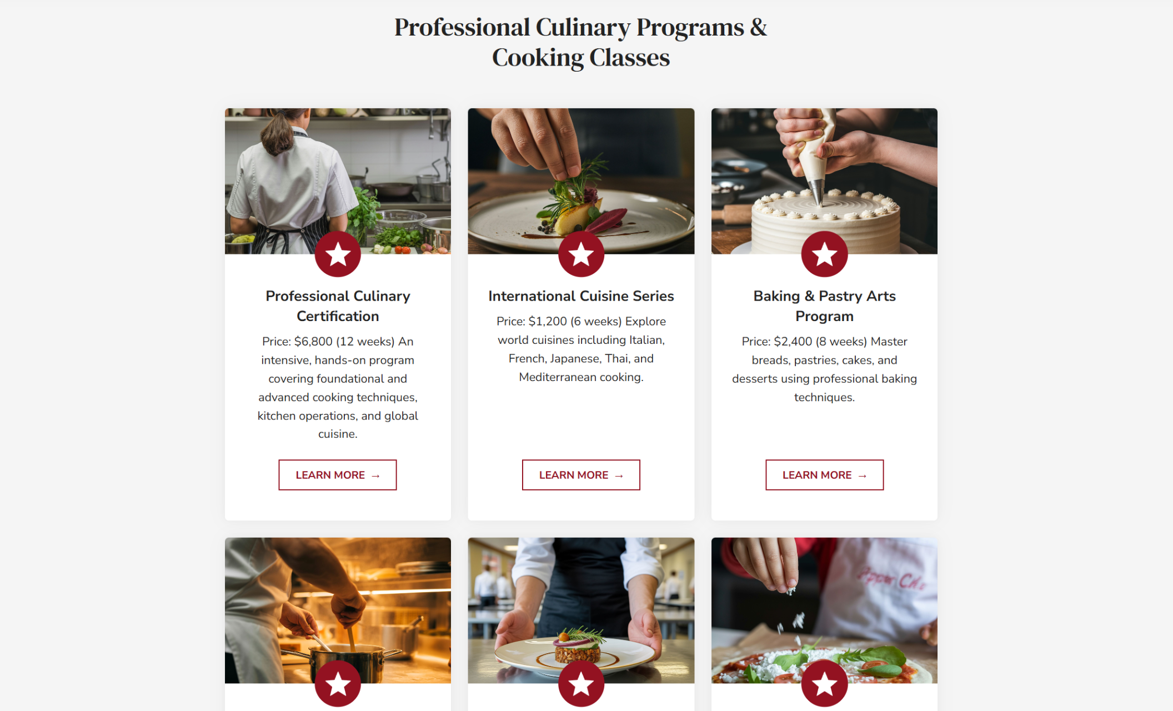
Task: Click the Professional Culinary Programs page heading
Action: pos(581,42)
